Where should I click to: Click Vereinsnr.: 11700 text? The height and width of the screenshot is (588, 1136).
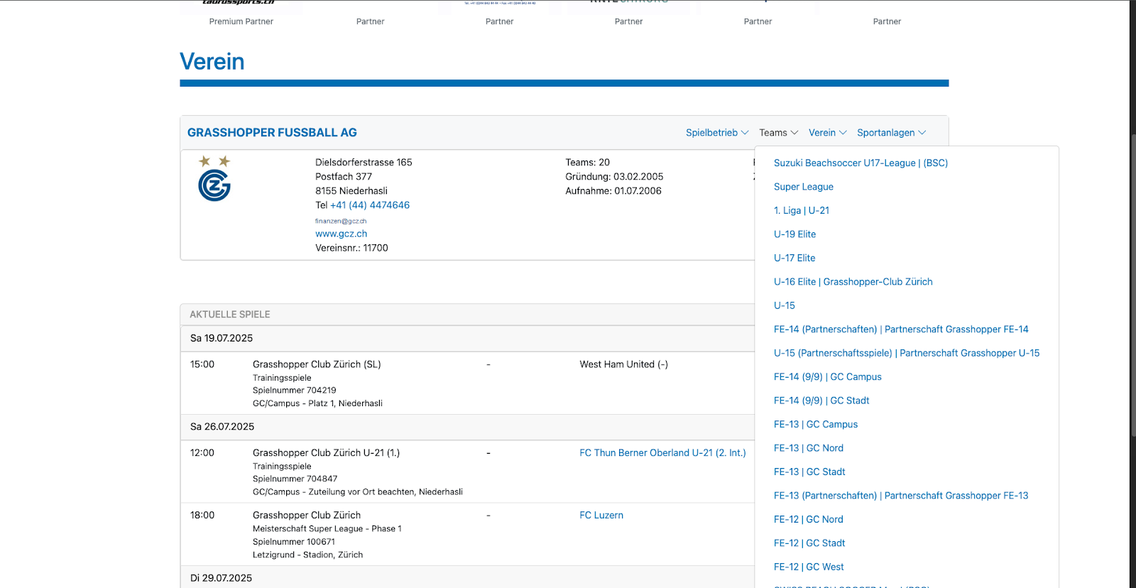pyautogui.click(x=351, y=248)
